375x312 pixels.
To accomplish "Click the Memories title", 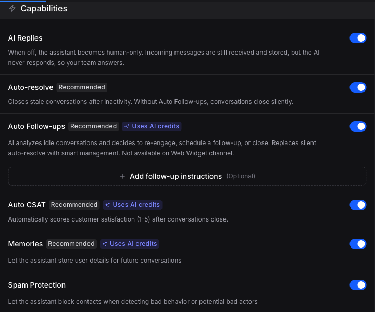I will coord(26,244).
